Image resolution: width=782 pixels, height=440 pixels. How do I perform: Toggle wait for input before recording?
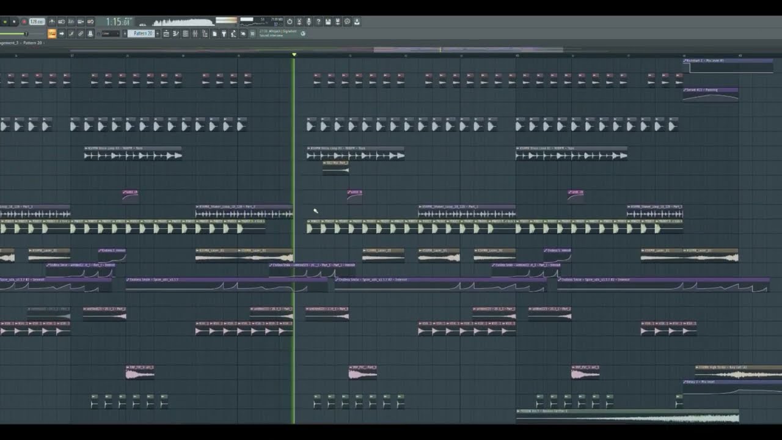click(62, 21)
